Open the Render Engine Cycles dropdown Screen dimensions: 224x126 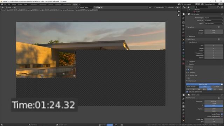213,18
